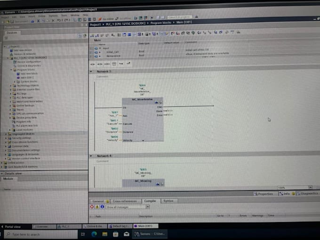Expand block parameters arrow under Velocity
Image resolution: width=320 pixels, height=240 pixels.
(x=143, y=141)
